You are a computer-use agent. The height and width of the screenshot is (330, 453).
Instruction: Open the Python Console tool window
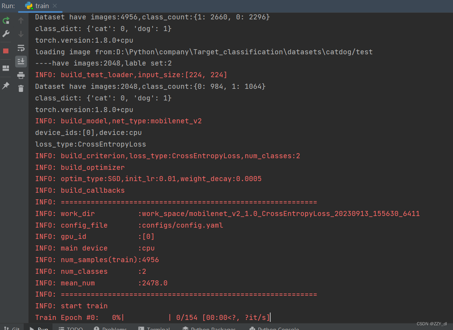tap(274, 328)
